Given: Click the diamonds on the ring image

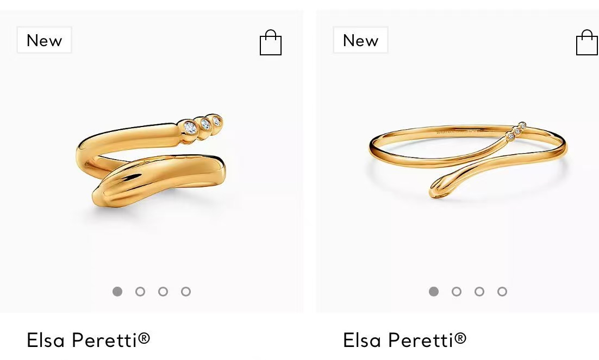Looking at the screenshot, I should (x=203, y=125).
